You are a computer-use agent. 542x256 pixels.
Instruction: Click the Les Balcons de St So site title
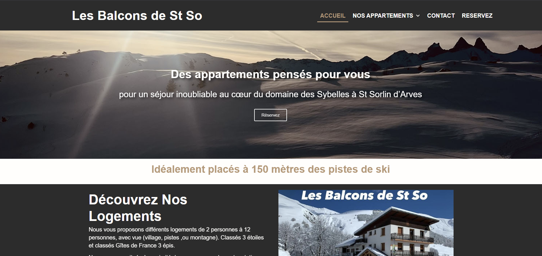[x=137, y=15]
